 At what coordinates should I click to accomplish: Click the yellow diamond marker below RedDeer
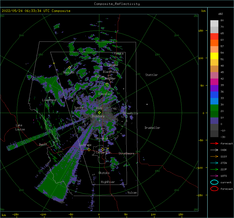click(x=107, y=84)
